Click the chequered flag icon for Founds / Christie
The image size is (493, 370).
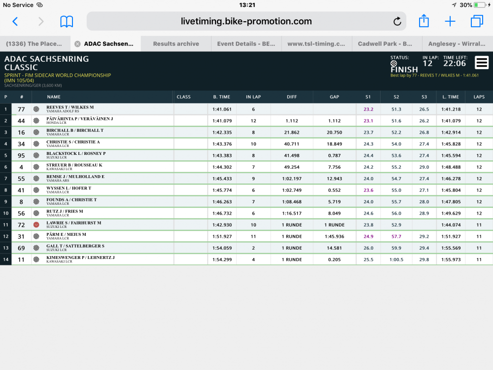[36, 202]
